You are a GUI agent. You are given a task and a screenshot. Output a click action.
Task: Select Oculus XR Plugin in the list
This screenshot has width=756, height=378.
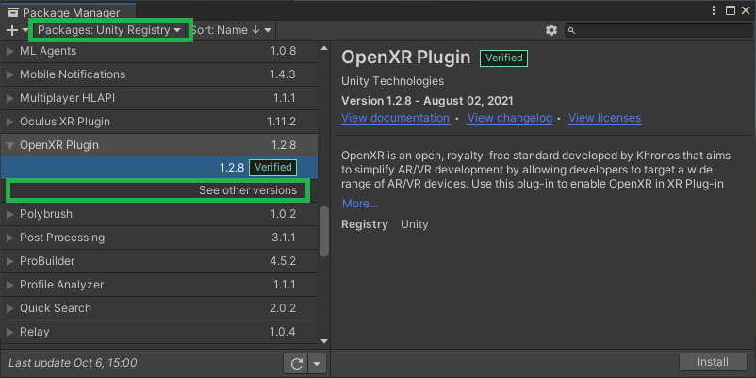click(159, 122)
